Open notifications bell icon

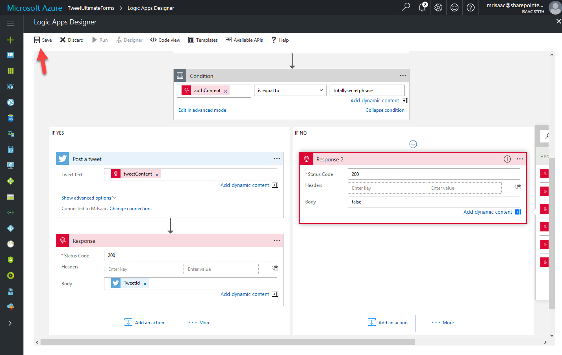(x=422, y=7)
